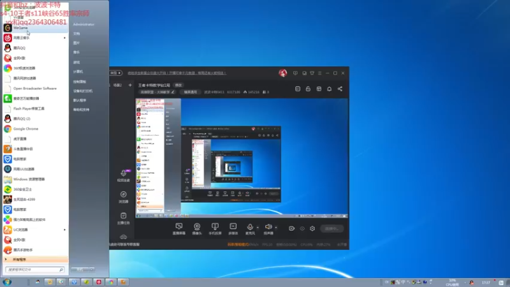Click the modify stream title button

click(x=178, y=85)
